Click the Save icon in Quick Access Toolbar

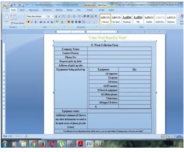tap(11, 5)
